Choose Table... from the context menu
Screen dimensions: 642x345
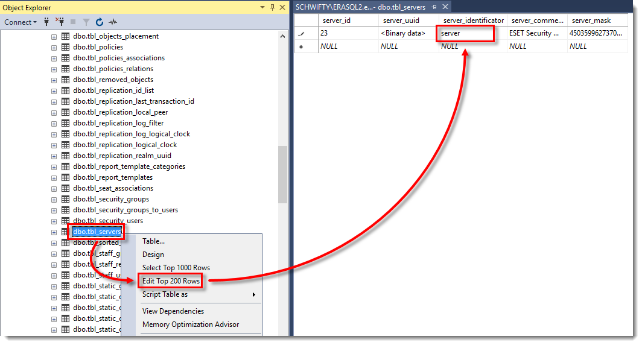tap(153, 241)
